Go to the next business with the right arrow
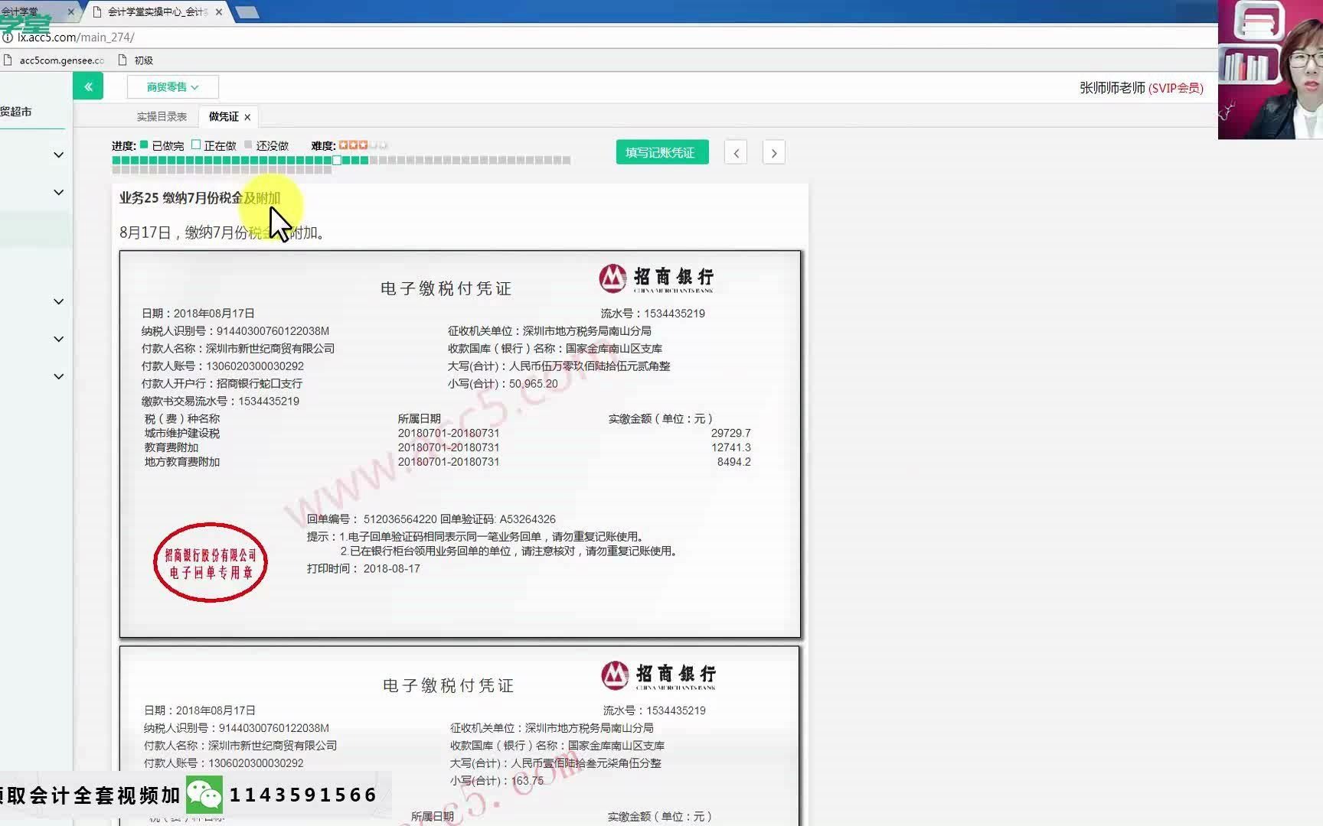This screenshot has width=1323, height=826. pyautogui.click(x=774, y=153)
